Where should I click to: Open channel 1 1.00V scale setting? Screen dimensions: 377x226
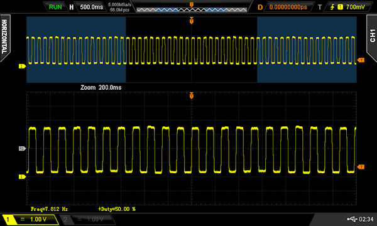point(36,219)
